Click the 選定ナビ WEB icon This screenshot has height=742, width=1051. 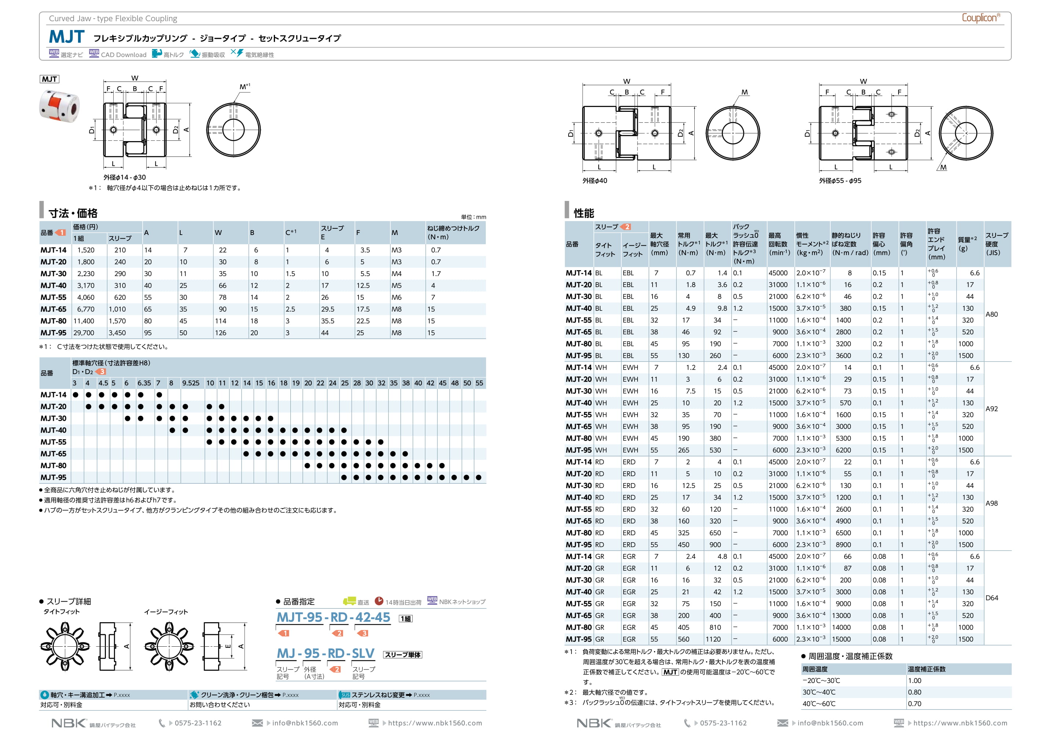pos(54,53)
